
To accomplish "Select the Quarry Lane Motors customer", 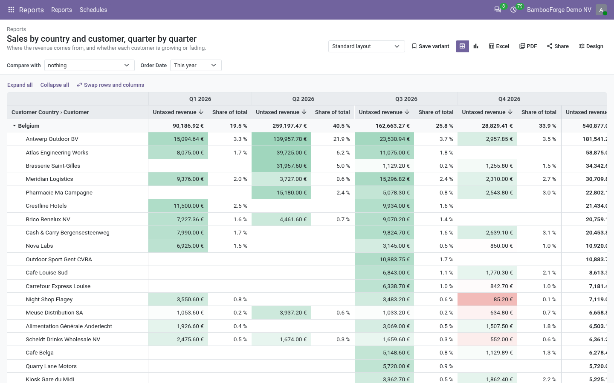I will (51, 366).
